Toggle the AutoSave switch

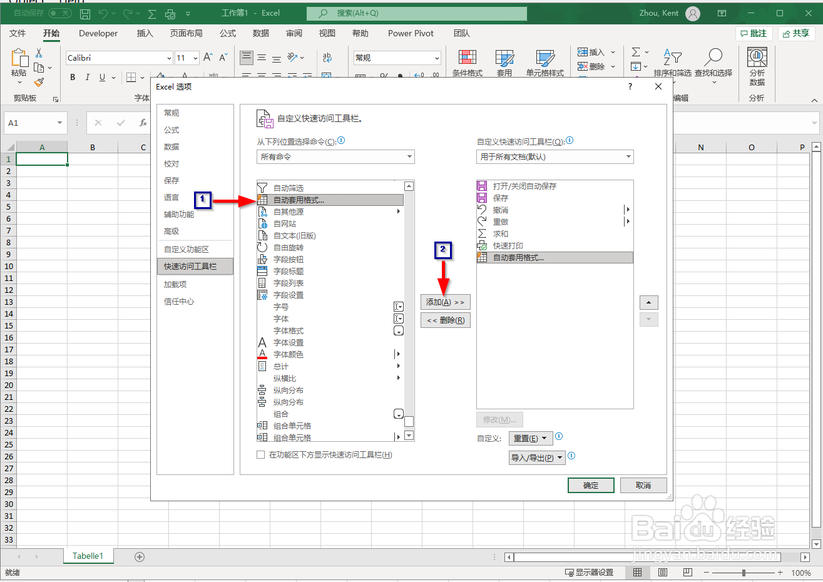point(60,13)
